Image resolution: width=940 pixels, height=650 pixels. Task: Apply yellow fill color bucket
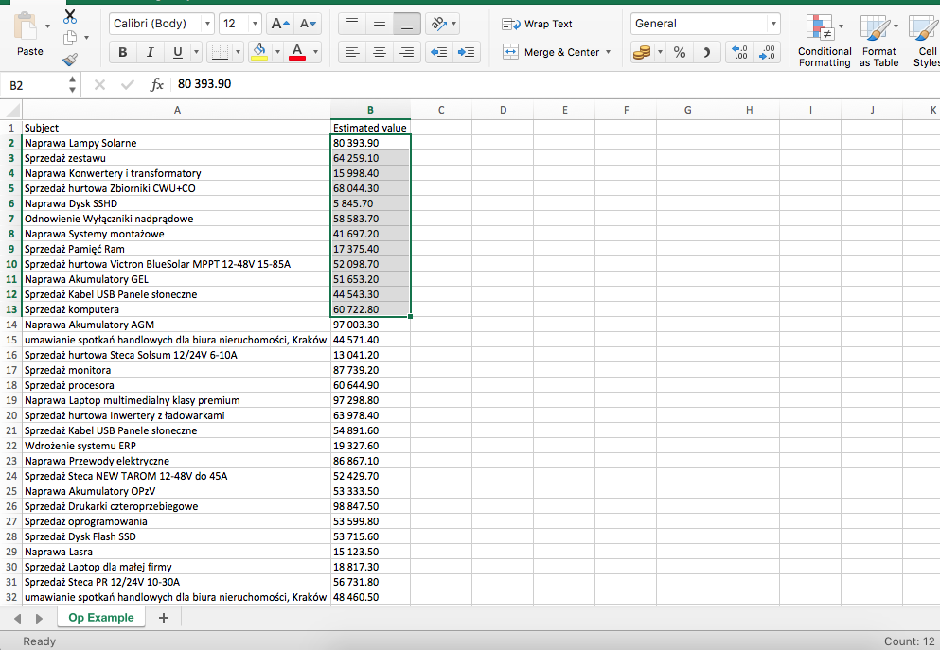tap(259, 53)
